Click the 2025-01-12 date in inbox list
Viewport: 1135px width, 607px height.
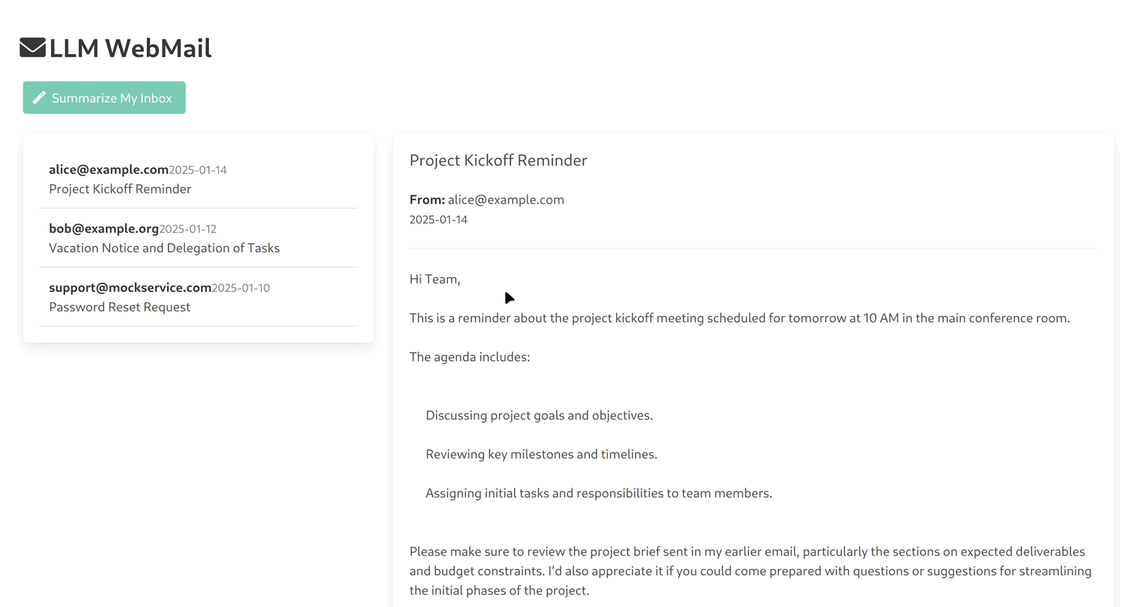point(188,229)
